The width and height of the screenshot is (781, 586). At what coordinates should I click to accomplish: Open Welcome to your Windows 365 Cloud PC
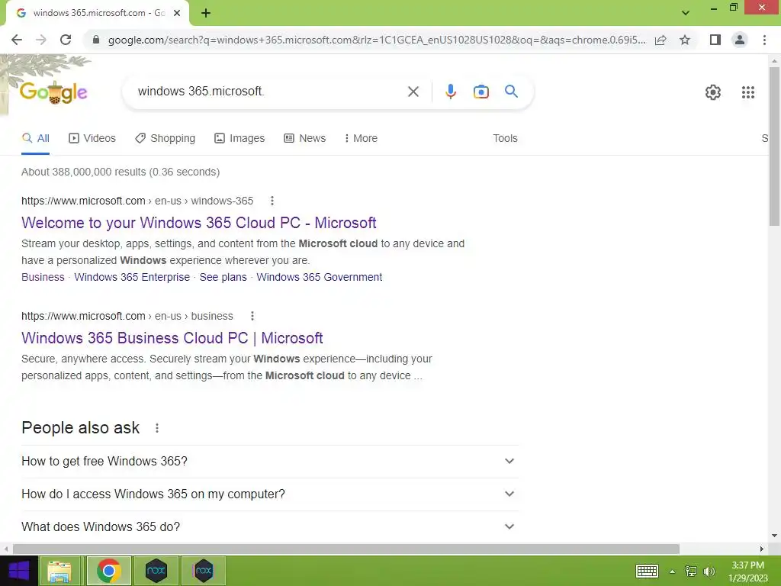pyautogui.click(x=199, y=223)
